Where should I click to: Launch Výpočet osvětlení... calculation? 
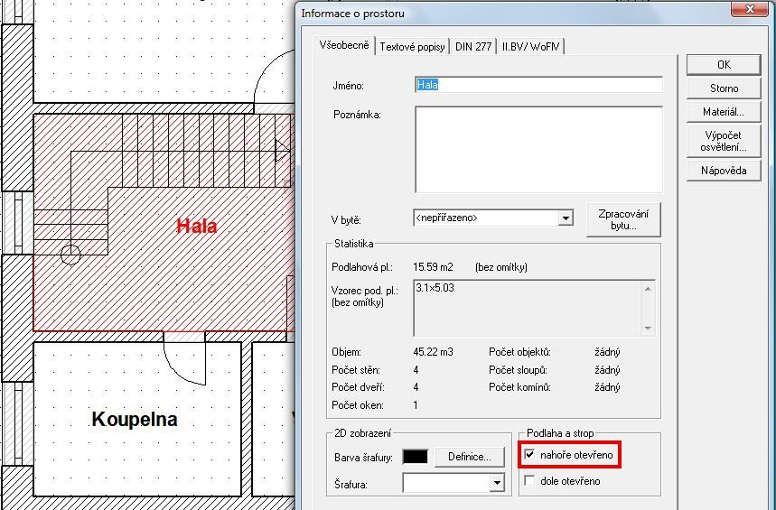tap(724, 142)
